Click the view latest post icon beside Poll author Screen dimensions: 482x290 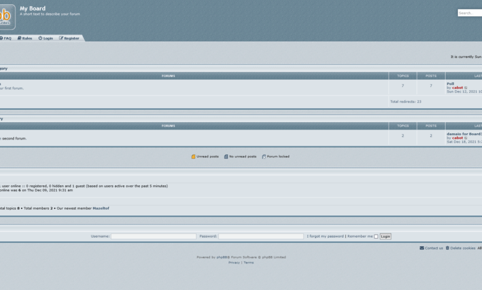[x=466, y=88]
